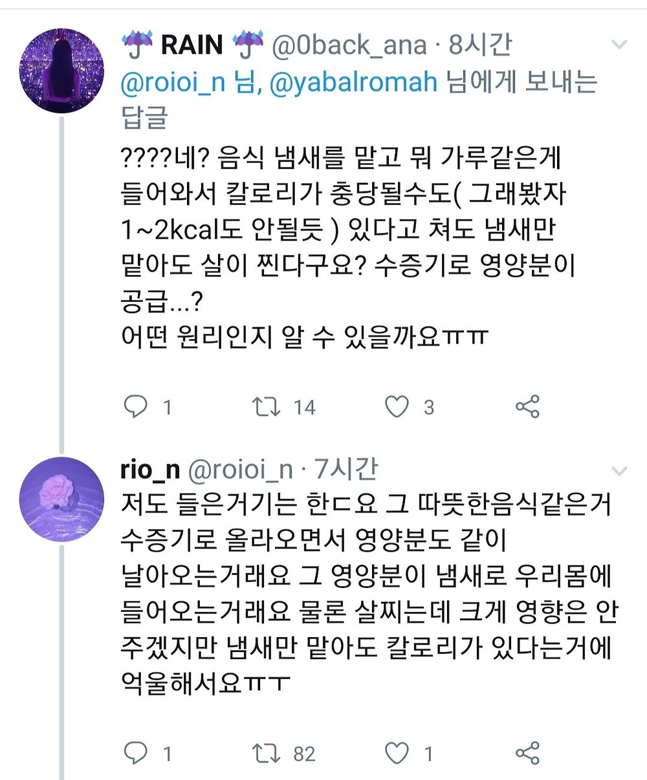647x780 pixels.
Task: Open RAIN's profile from display name
Action: tap(191, 45)
